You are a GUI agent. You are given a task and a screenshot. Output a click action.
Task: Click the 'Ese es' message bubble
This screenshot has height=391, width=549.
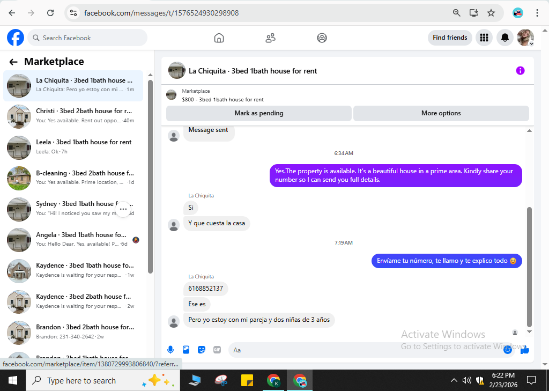(197, 304)
